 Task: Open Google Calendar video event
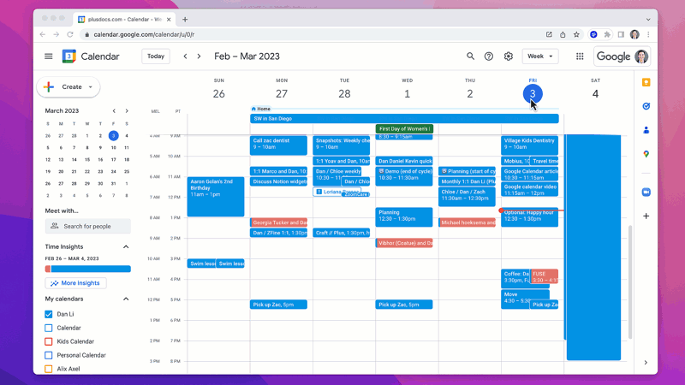coord(529,189)
